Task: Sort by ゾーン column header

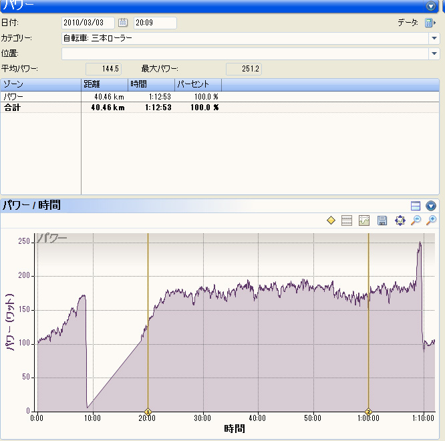Action: pyautogui.click(x=41, y=85)
